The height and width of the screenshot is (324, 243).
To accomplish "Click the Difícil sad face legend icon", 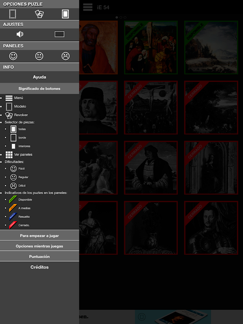I will [x=13, y=186].
